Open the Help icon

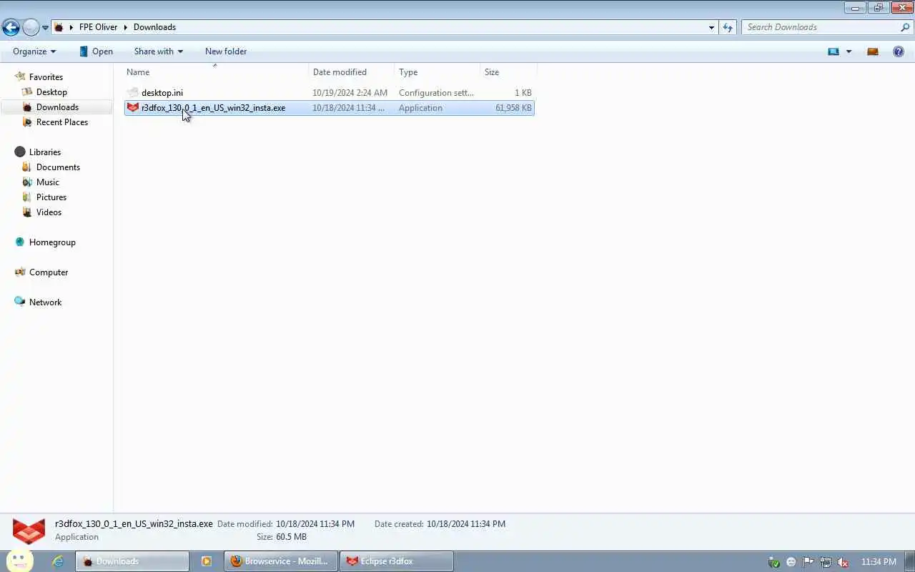899,51
